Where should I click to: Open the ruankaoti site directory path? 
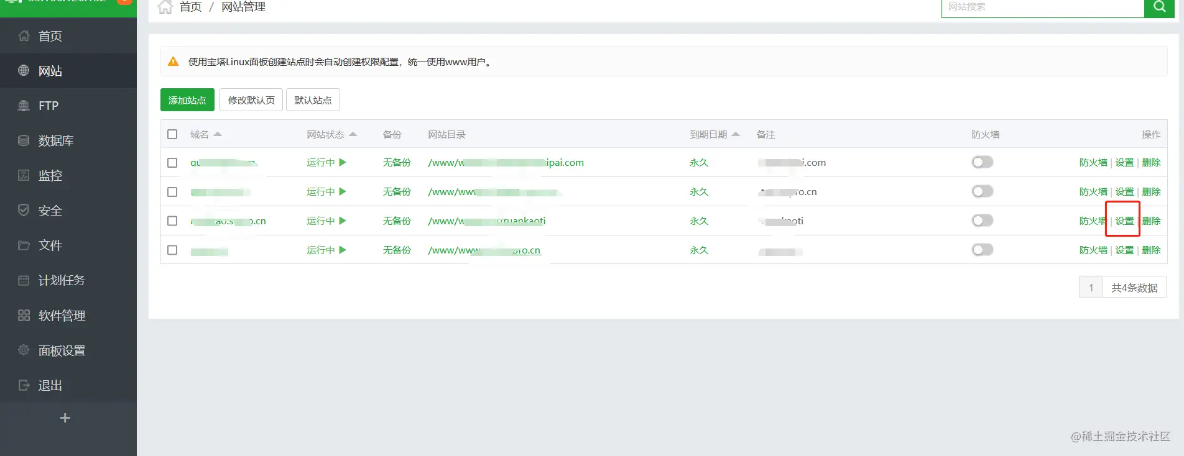point(487,221)
